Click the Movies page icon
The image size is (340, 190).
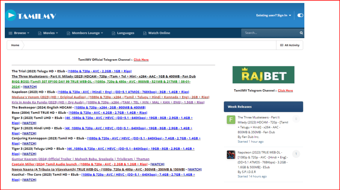[x=40, y=33]
